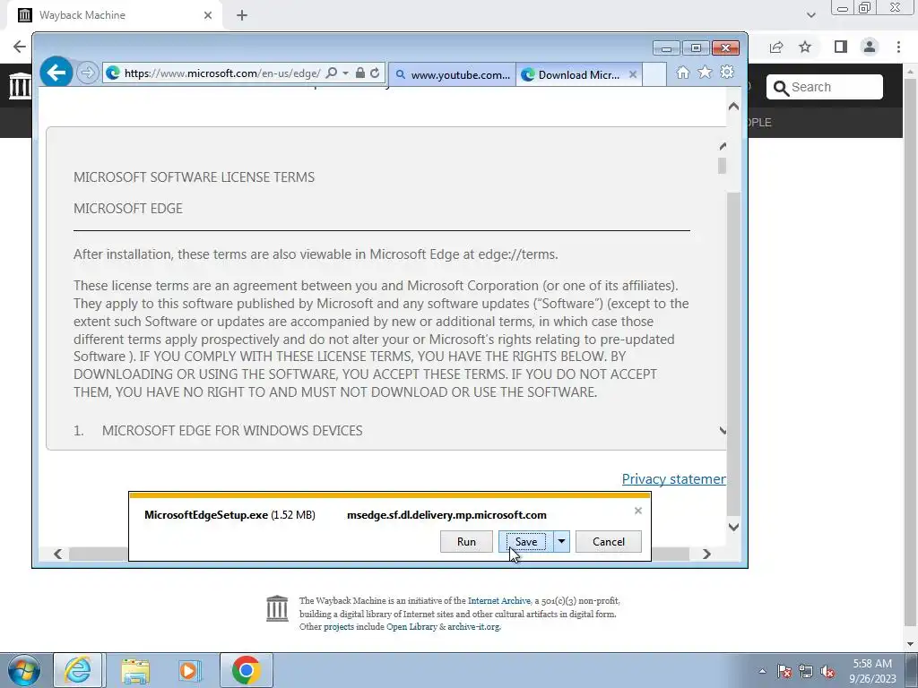Click Action Center flag tray icon
The width and height of the screenshot is (918, 688).
click(784, 671)
